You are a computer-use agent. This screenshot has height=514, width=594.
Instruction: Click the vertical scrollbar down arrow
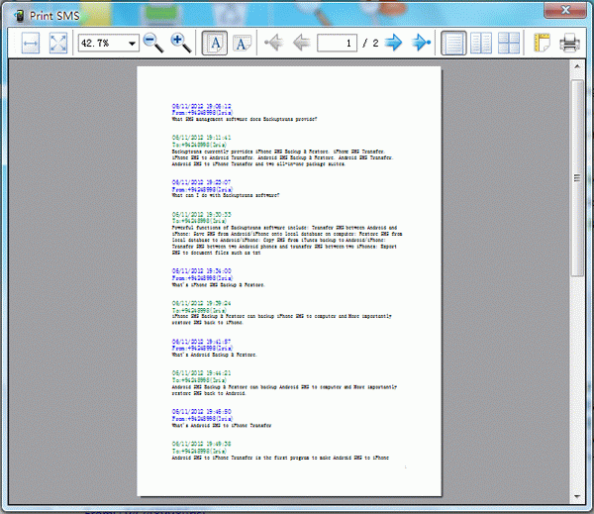(577, 496)
